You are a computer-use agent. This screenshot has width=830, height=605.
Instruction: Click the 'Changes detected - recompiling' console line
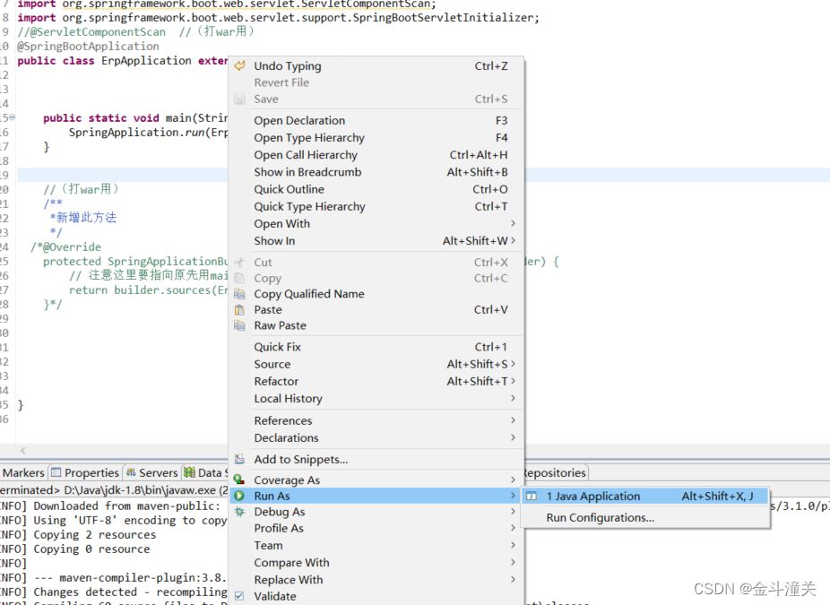[x=114, y=592]
